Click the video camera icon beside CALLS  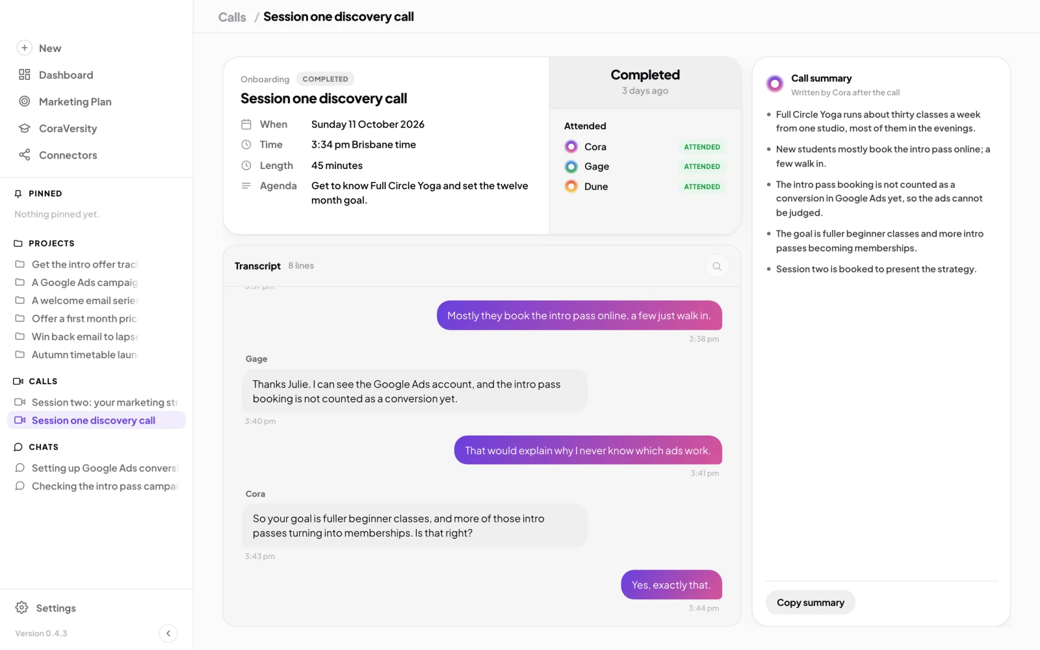click(18, 382)
